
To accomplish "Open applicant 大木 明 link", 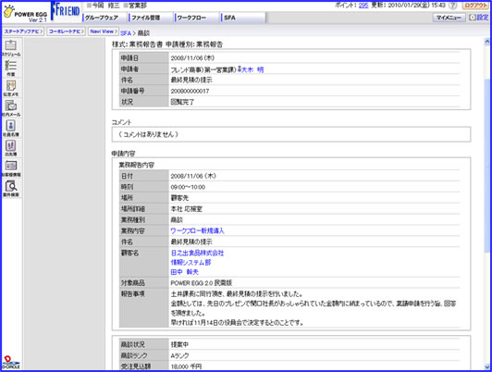I will [252, 69].
